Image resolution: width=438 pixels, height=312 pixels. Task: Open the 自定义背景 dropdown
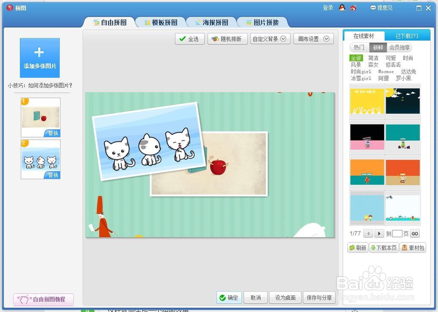pyautogui.click(x=270, y=39)
